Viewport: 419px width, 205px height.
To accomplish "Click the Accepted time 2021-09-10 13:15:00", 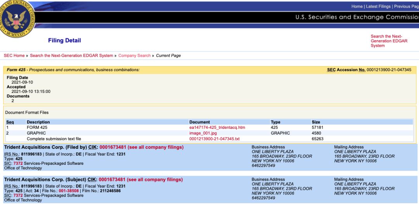I will pos(31,92).
